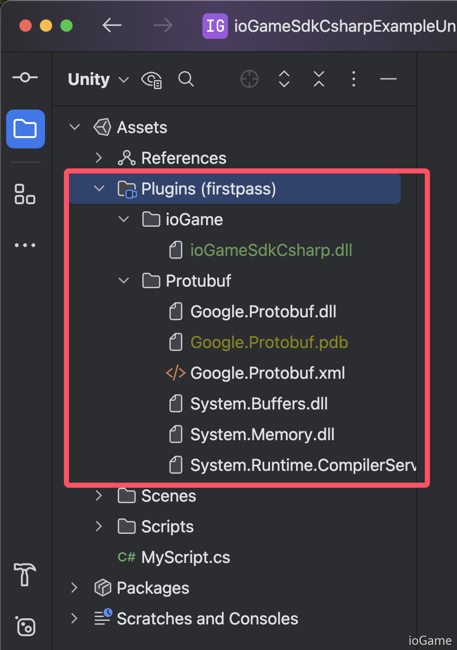
Task: Open the Build tool window hammer
Action: click(25, 575)
